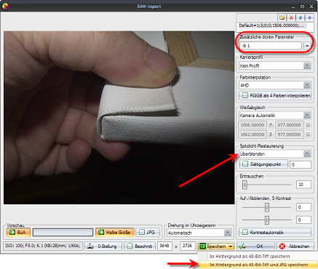Click the red X delete preset icon

[291, 17]
